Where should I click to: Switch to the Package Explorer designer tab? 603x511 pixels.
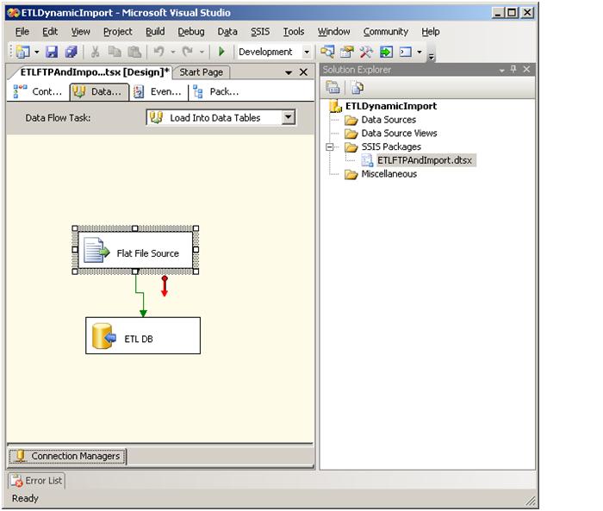click(216, 91)
